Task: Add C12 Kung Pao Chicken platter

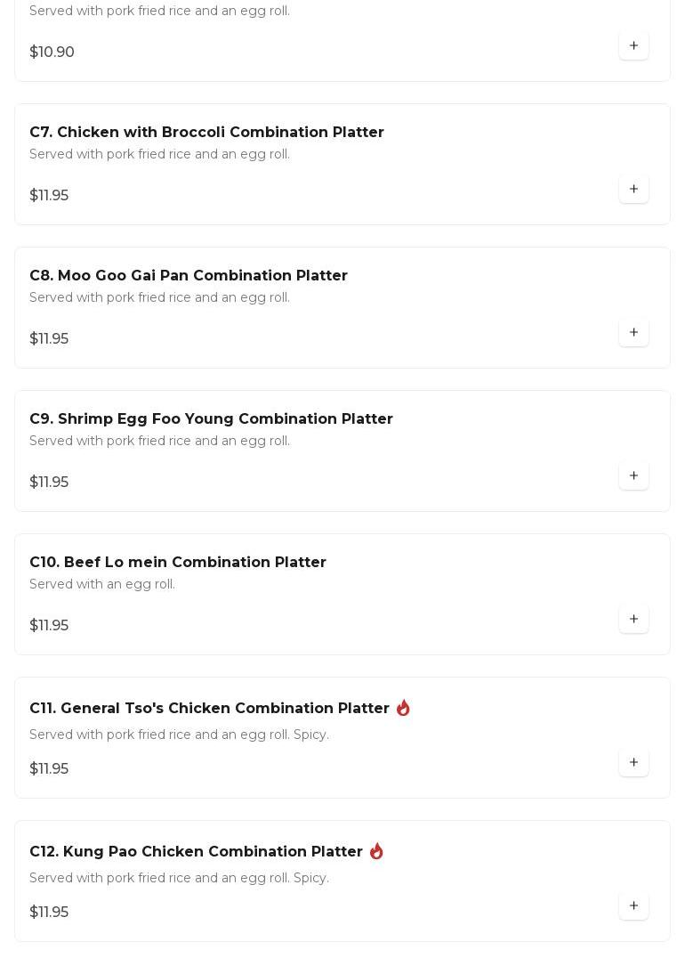Action: 633,905
